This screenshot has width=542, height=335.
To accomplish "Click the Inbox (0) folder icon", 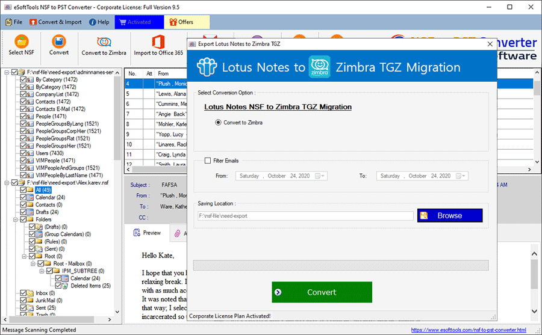I will coord(31,294).
